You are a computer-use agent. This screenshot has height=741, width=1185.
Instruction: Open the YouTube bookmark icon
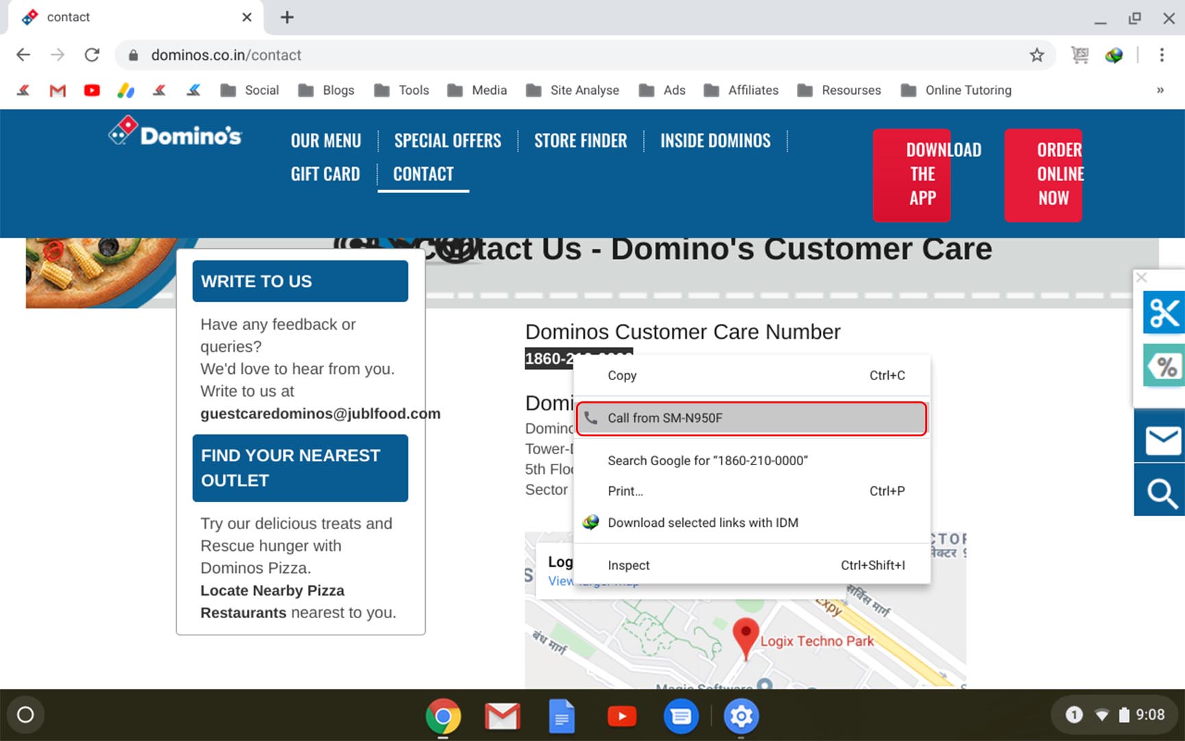(92, 90)
